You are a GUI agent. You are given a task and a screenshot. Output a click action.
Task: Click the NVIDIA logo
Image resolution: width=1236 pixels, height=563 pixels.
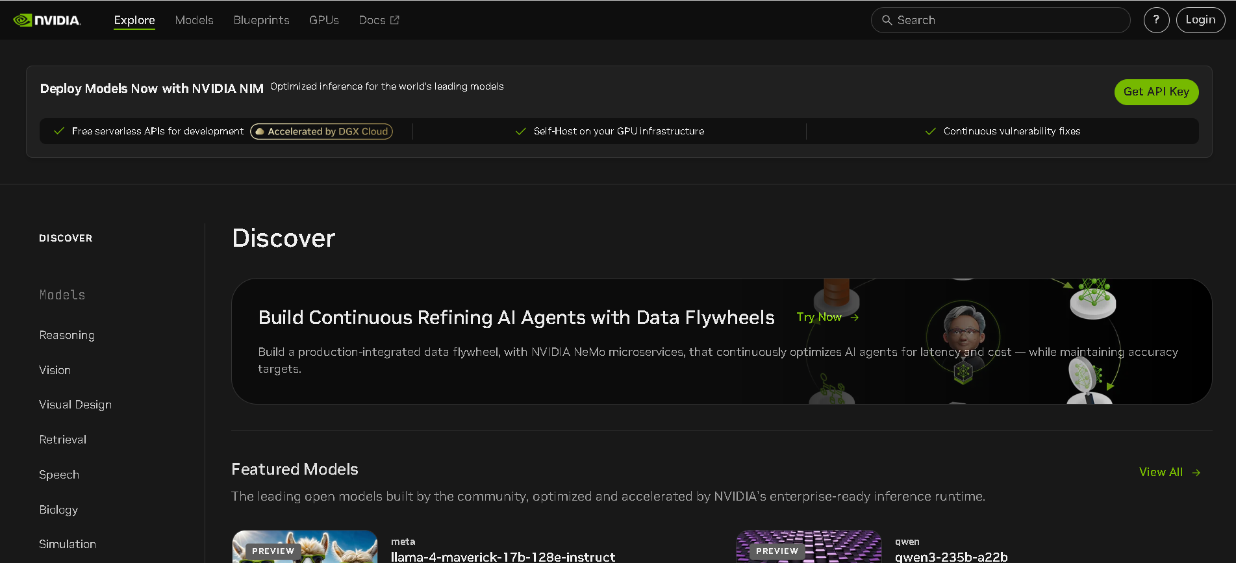click(x=47, y=20)
